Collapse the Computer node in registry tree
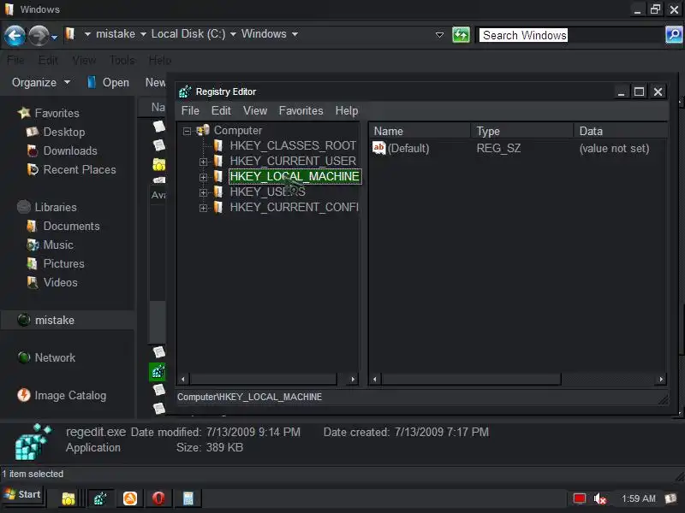Screen dimensions: 685x513 (187, 131)
